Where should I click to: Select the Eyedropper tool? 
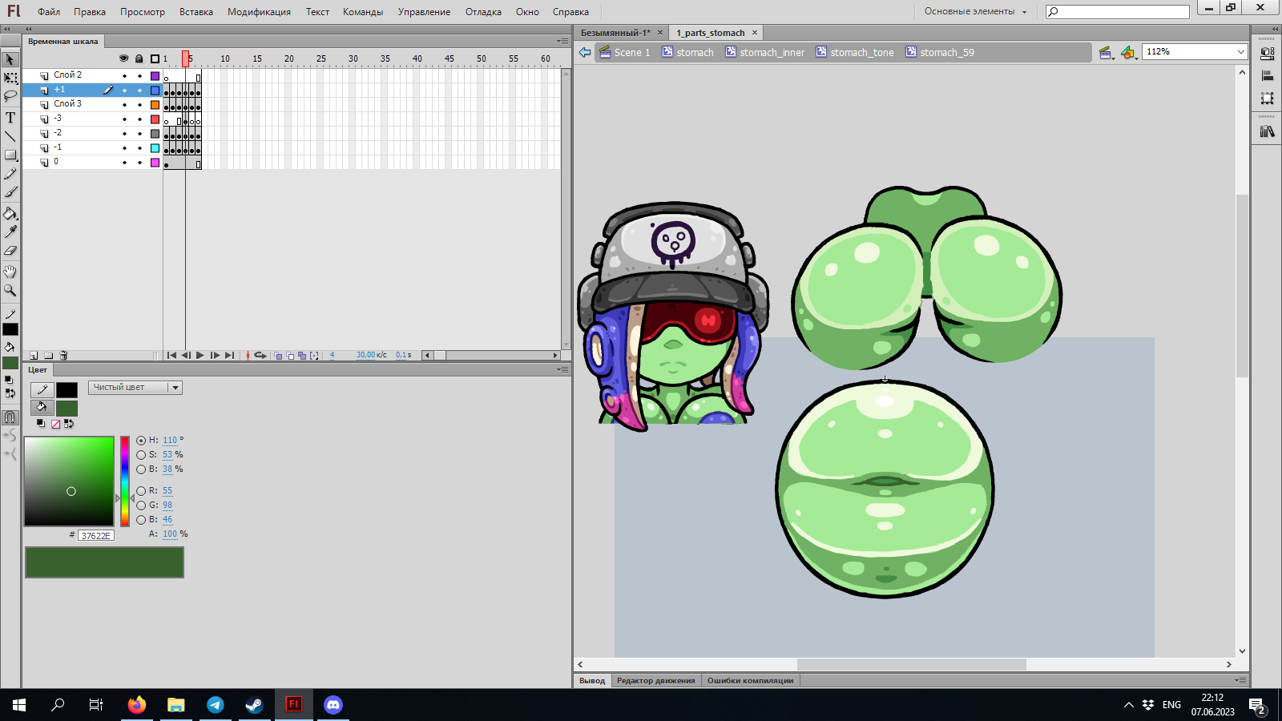10,232
